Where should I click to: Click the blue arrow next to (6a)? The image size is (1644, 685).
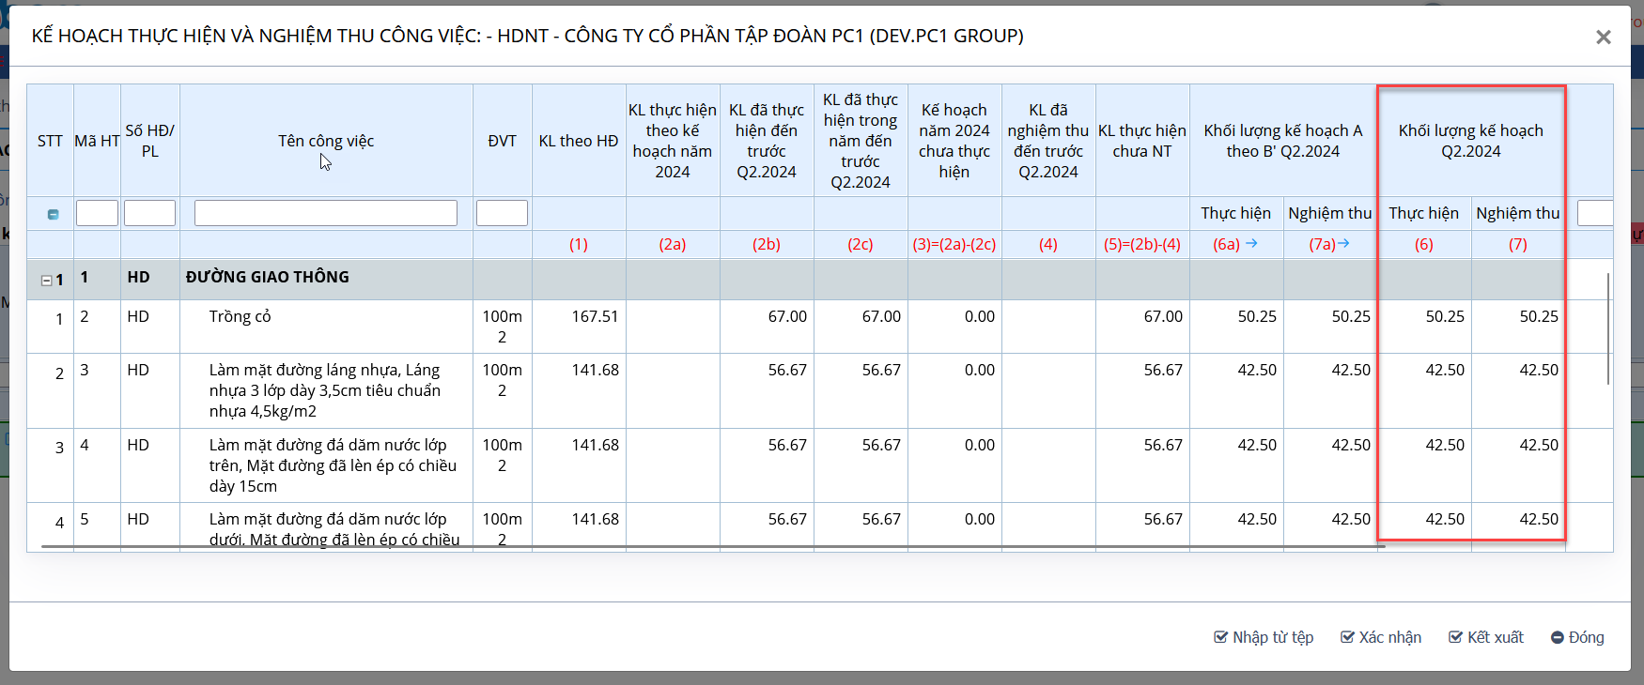pyautogui.click(x=1251, y=244)
